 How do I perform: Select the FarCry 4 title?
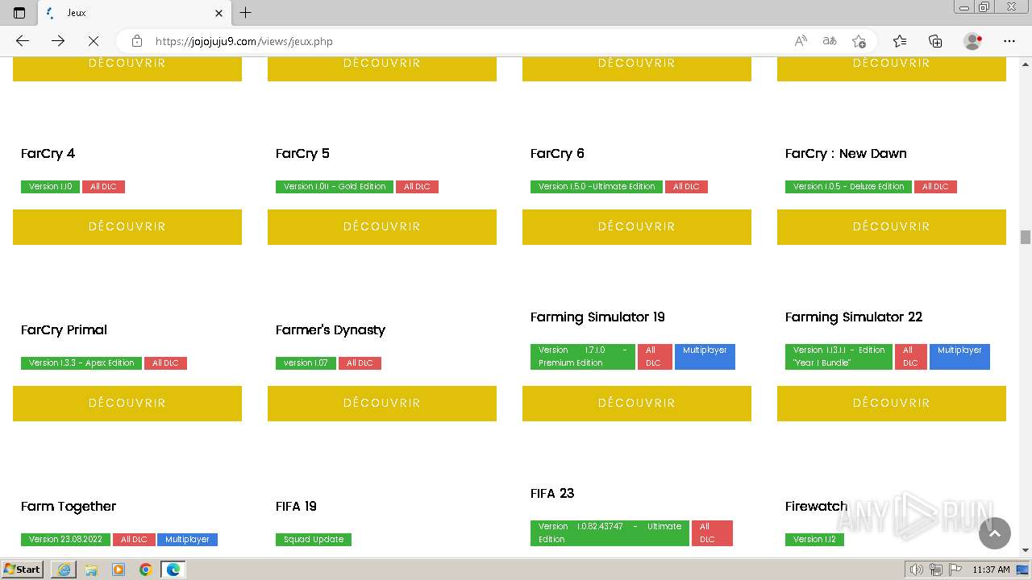click(x=48, y=154)
